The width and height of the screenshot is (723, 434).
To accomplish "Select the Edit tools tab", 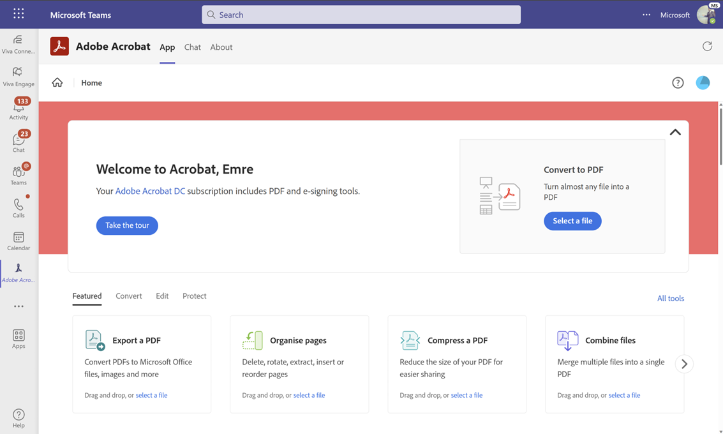I will click(x=162, y=296).
